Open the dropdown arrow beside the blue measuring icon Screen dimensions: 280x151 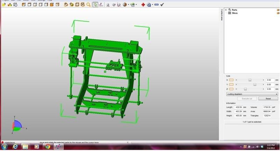pyautogui.click(x=152, y=5)
